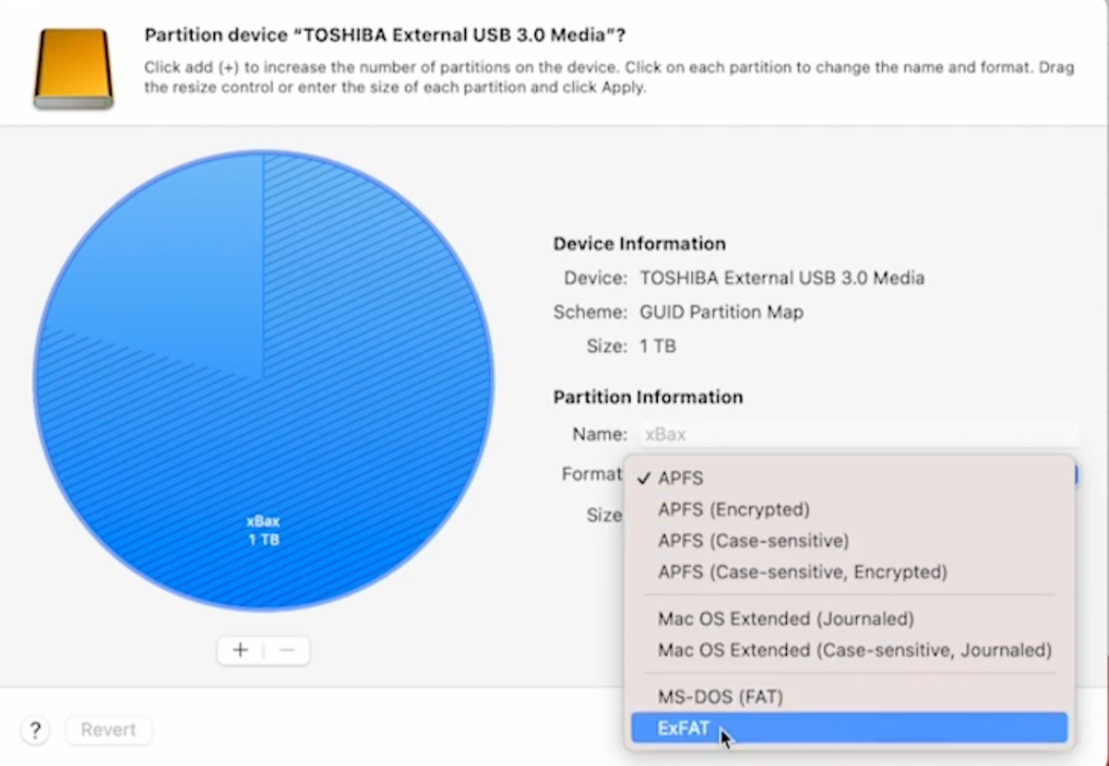1109x766 pixels.
Task: Click the orange external drive icon
Action: click(x=73, y=68)
